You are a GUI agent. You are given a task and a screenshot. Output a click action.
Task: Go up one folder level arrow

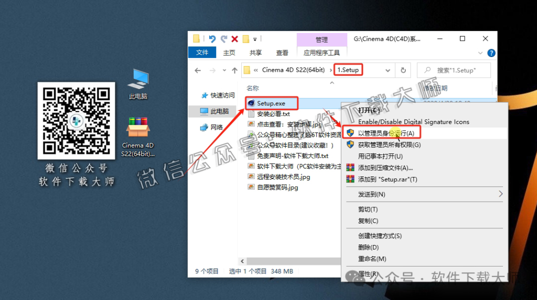pyautogui.click(x=234, y=71)
